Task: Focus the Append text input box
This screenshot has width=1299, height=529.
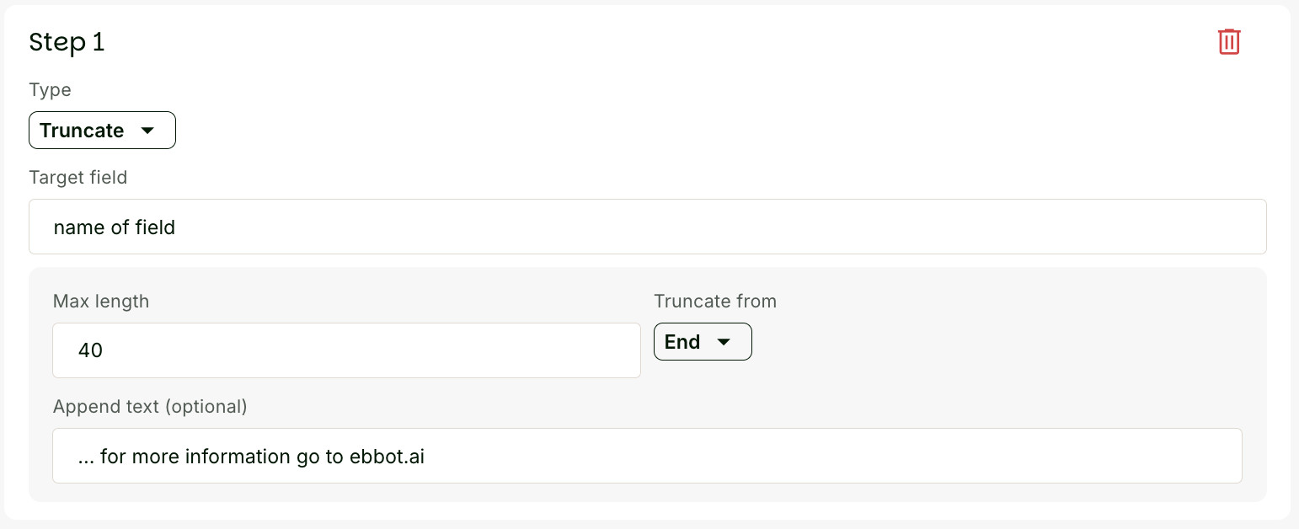Action: [x=647, y=456]
